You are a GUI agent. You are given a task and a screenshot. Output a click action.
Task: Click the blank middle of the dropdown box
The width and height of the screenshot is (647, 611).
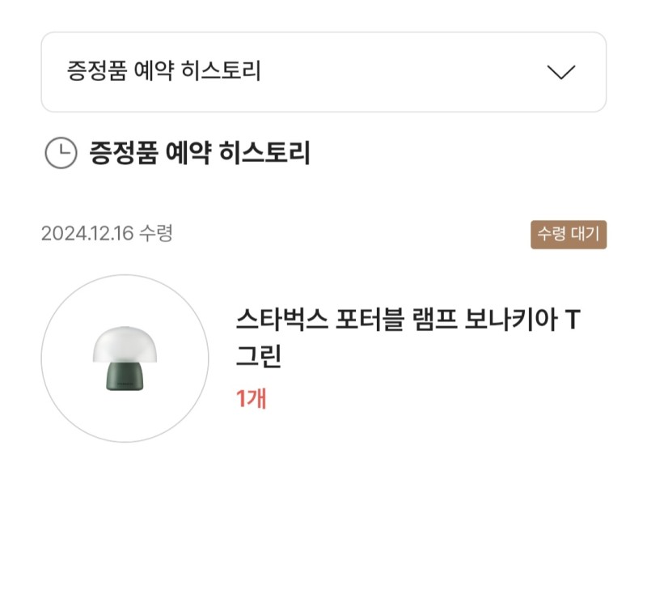(404, 72)
